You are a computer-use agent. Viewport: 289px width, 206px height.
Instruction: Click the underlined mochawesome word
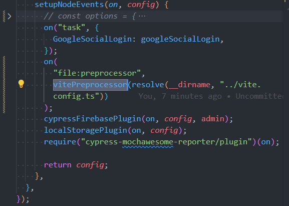pos(148,142)
